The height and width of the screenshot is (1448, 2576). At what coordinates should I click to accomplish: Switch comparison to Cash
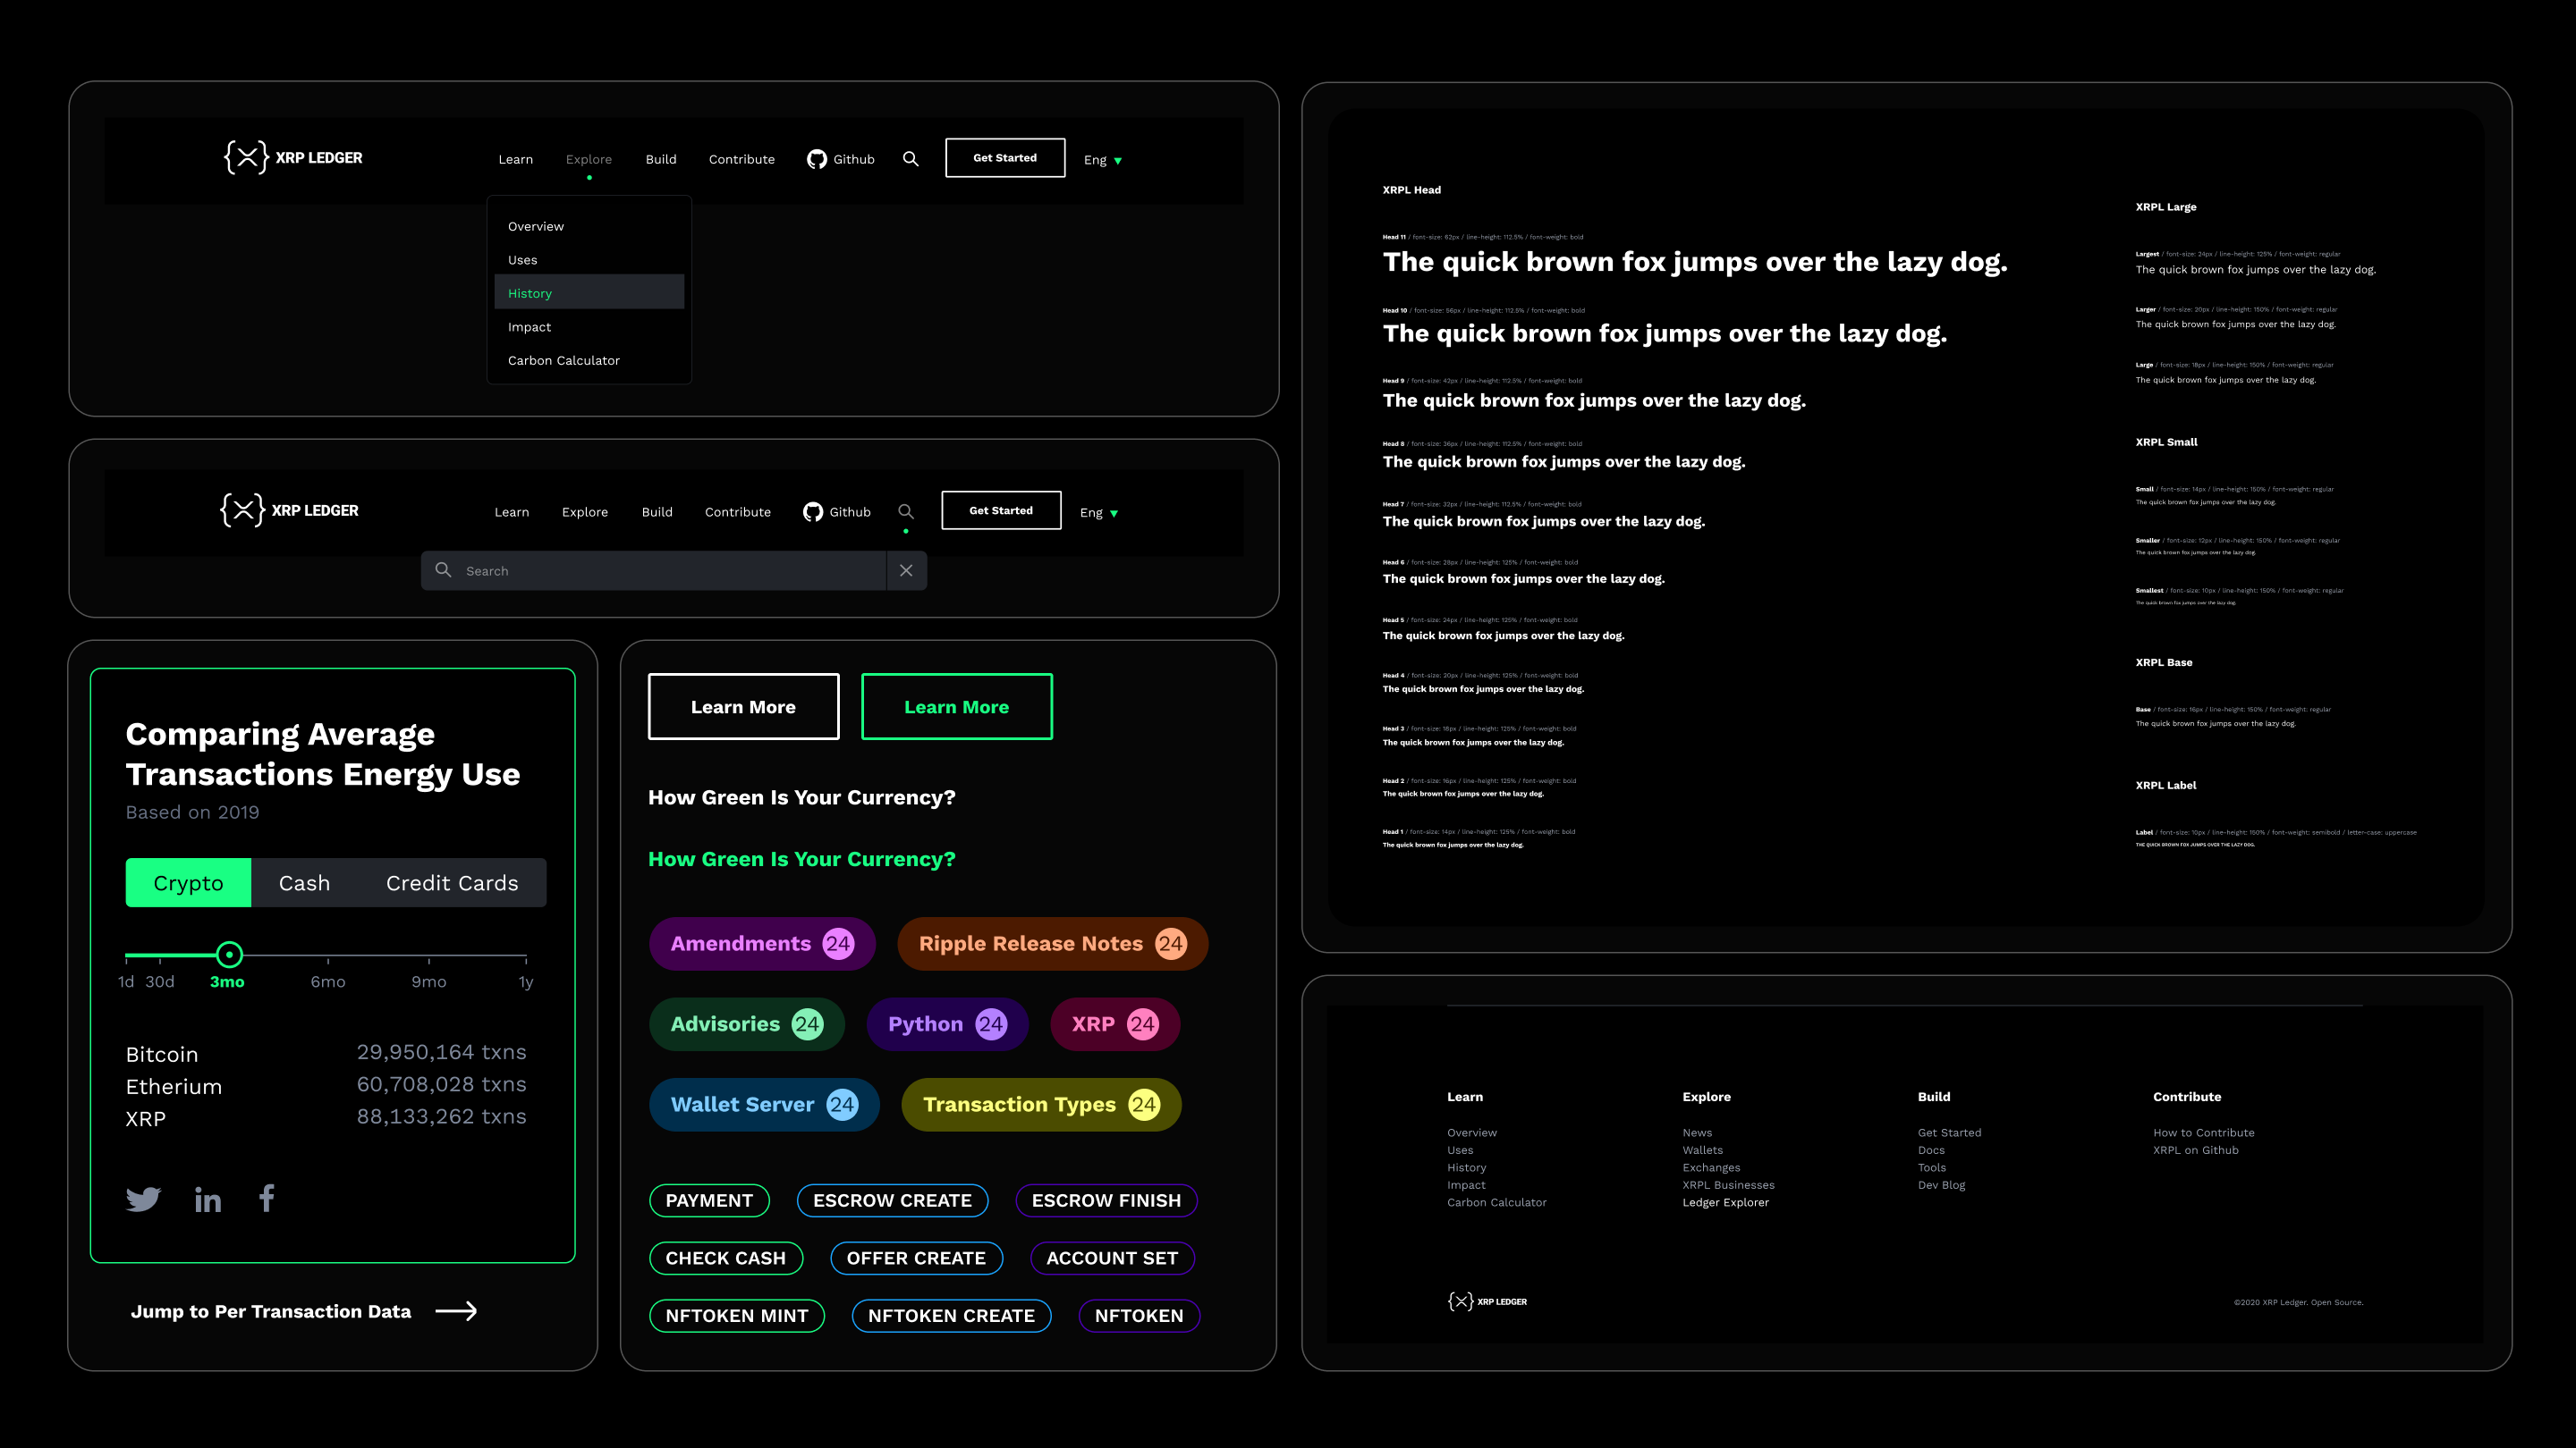(x=304, y=882)
